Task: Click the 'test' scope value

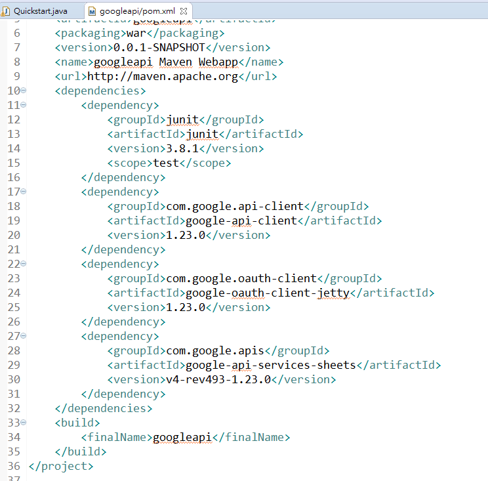Action: click(166, 163)
